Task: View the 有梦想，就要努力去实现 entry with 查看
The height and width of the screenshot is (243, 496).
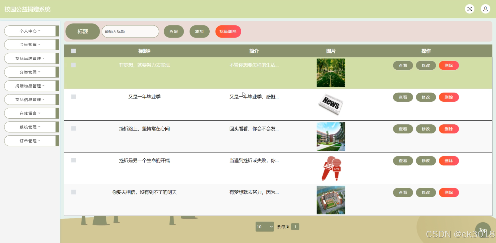Action: coord(403,65)
